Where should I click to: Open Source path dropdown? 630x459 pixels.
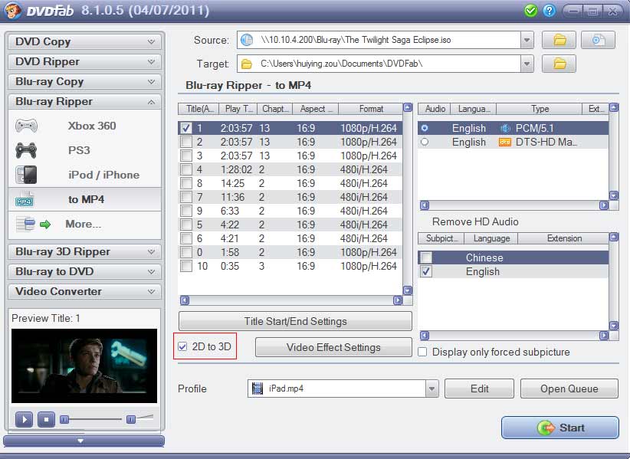point(527,40)
